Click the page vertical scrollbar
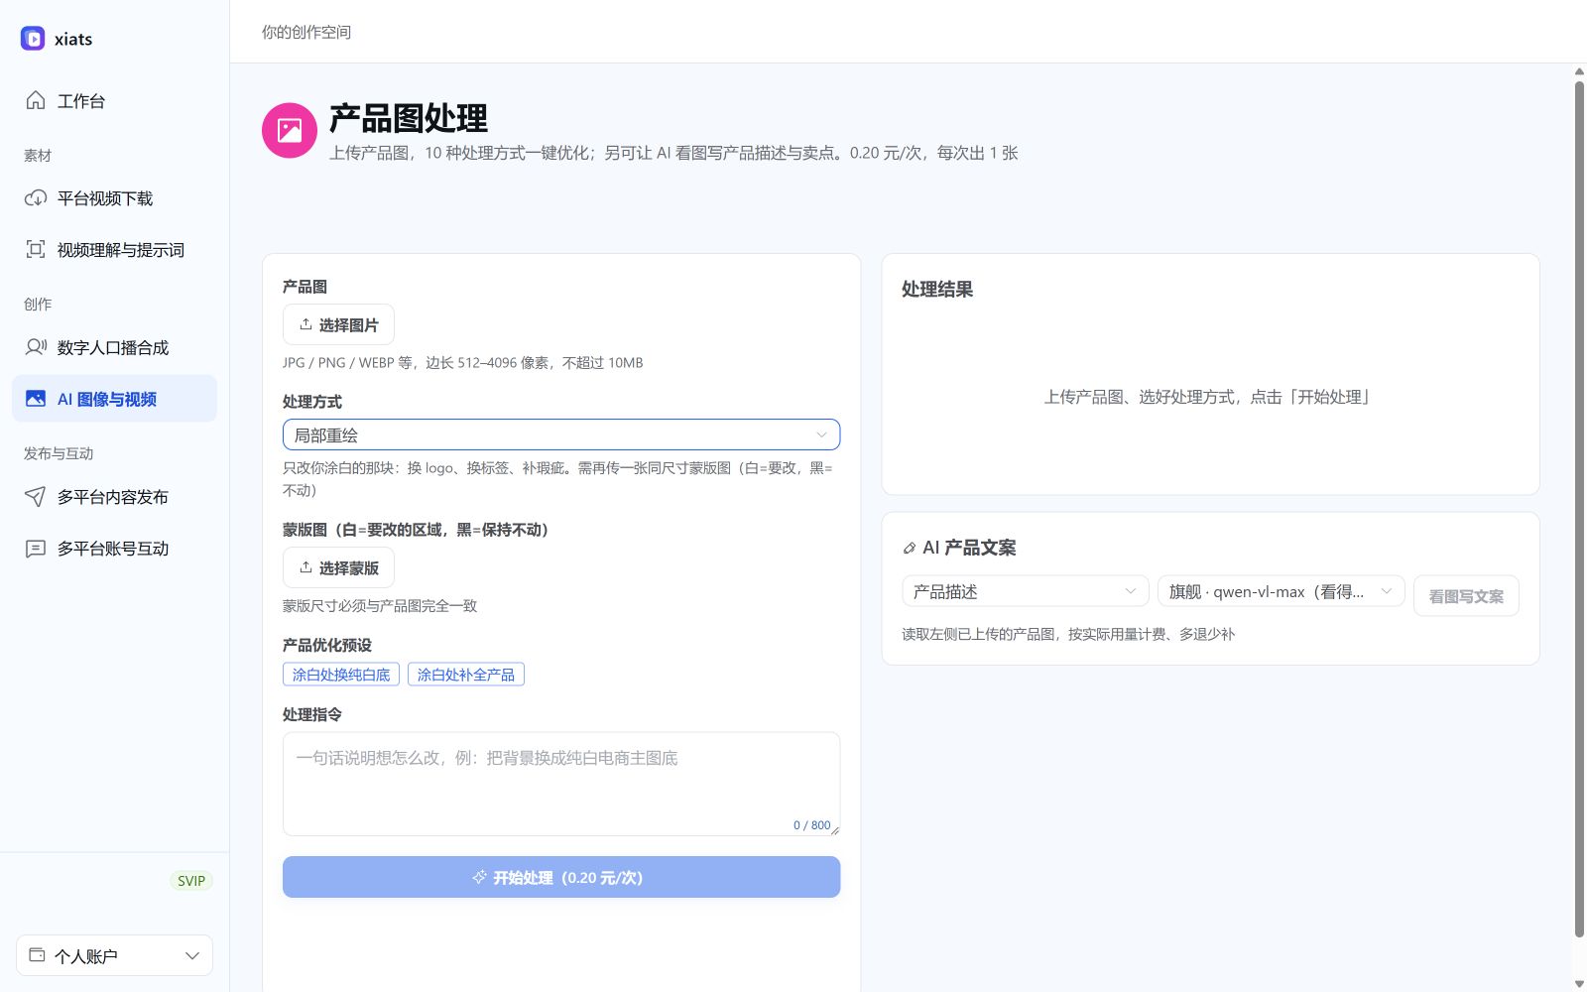Viewport: 1587px width, 992px height. point(1579,509)
